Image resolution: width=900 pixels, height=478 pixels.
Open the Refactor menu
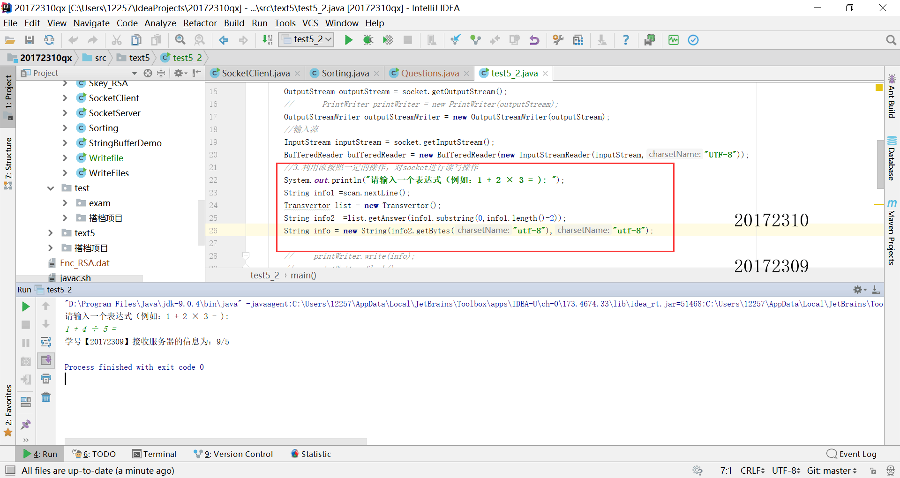200,23
